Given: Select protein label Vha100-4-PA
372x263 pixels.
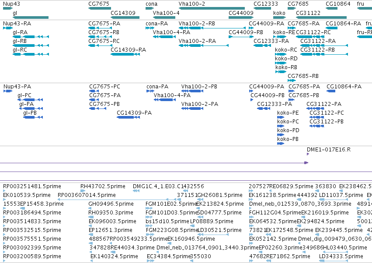Looking at the screenshot, I should pyautogui.click(x=172, y=95).
